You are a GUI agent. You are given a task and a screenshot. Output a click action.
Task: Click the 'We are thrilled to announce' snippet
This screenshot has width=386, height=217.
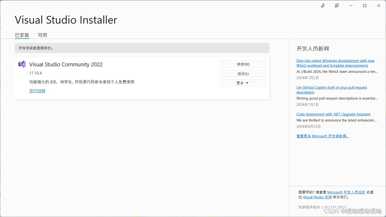pos(337,120)
